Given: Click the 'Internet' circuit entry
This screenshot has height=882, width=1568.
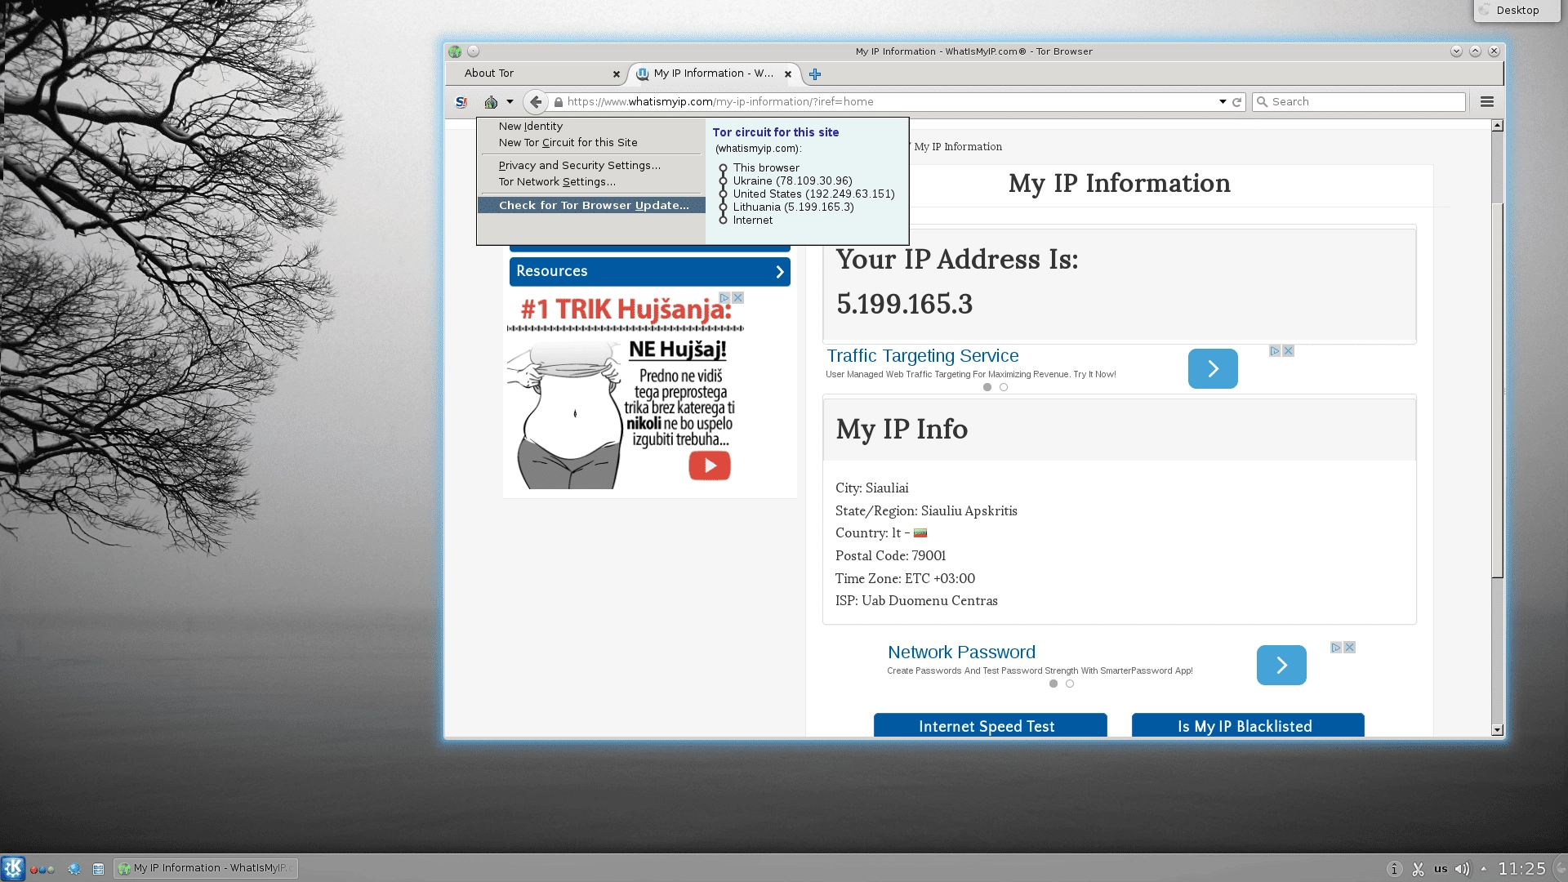Looking at the screenshot, I should pyautogui.click(x=752, y=220).
